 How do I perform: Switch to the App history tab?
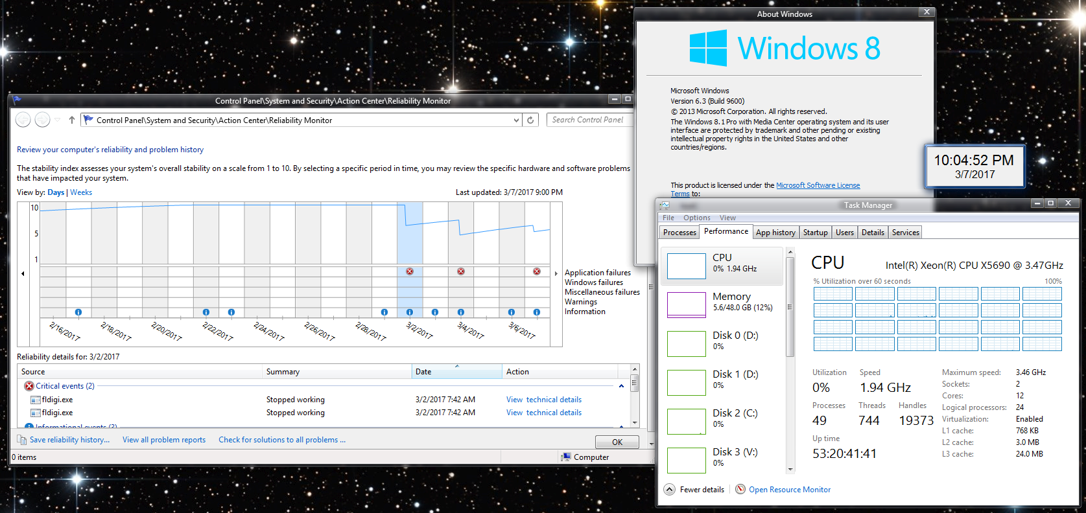775,233
